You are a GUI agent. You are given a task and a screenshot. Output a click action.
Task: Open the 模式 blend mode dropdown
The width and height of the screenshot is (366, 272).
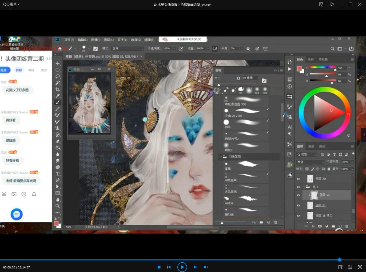[x=127, y=49]
